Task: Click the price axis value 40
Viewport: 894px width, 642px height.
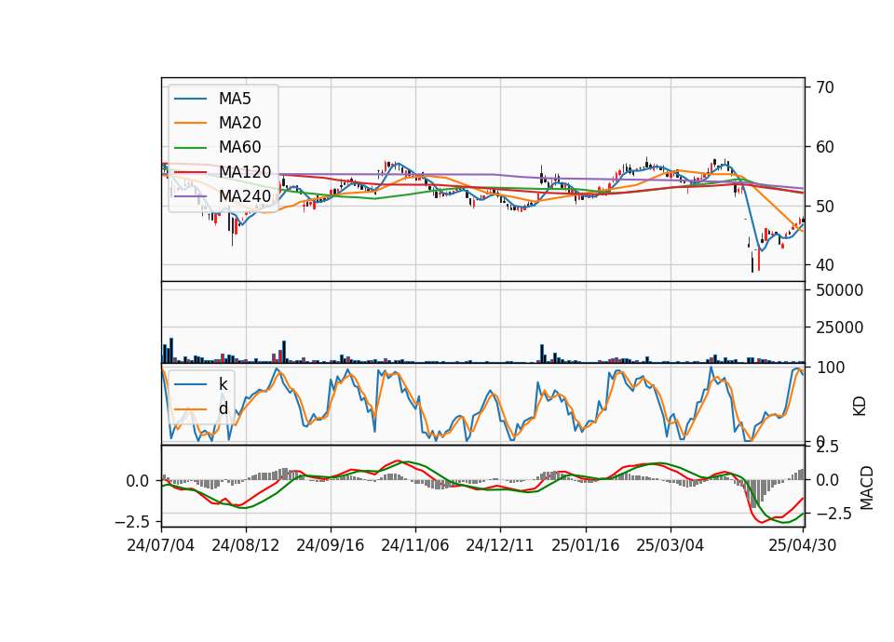Action: pyautogui.click(x=825, y=265)
